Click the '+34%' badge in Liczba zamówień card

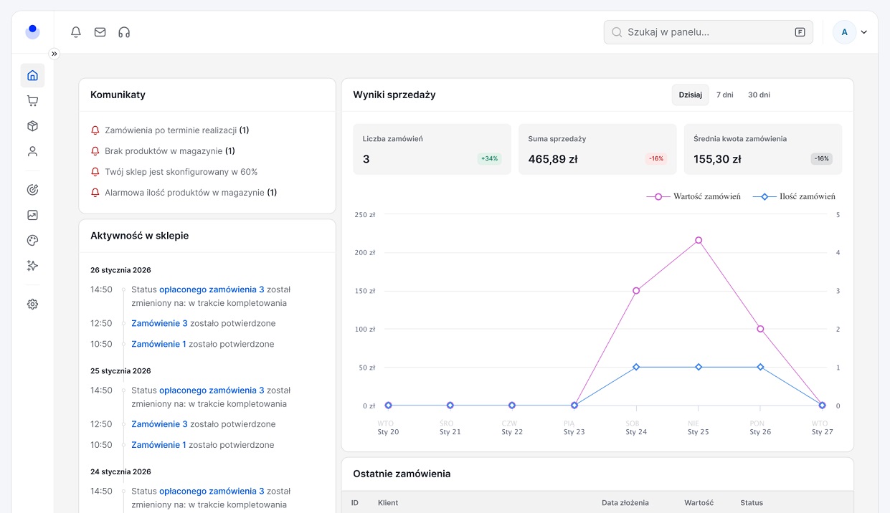click(x=490, y=158)
